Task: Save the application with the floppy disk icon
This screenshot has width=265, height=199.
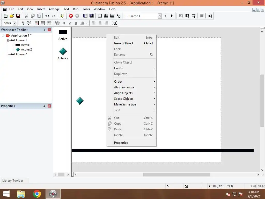Action: click(x=18, y=16)
